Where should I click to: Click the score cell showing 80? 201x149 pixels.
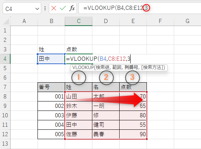pyautogui.click(x=133, y=115)
